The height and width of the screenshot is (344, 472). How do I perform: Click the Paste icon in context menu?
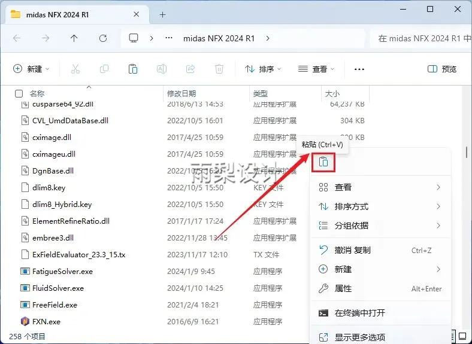pyautogui.click(x=323, y=162)
